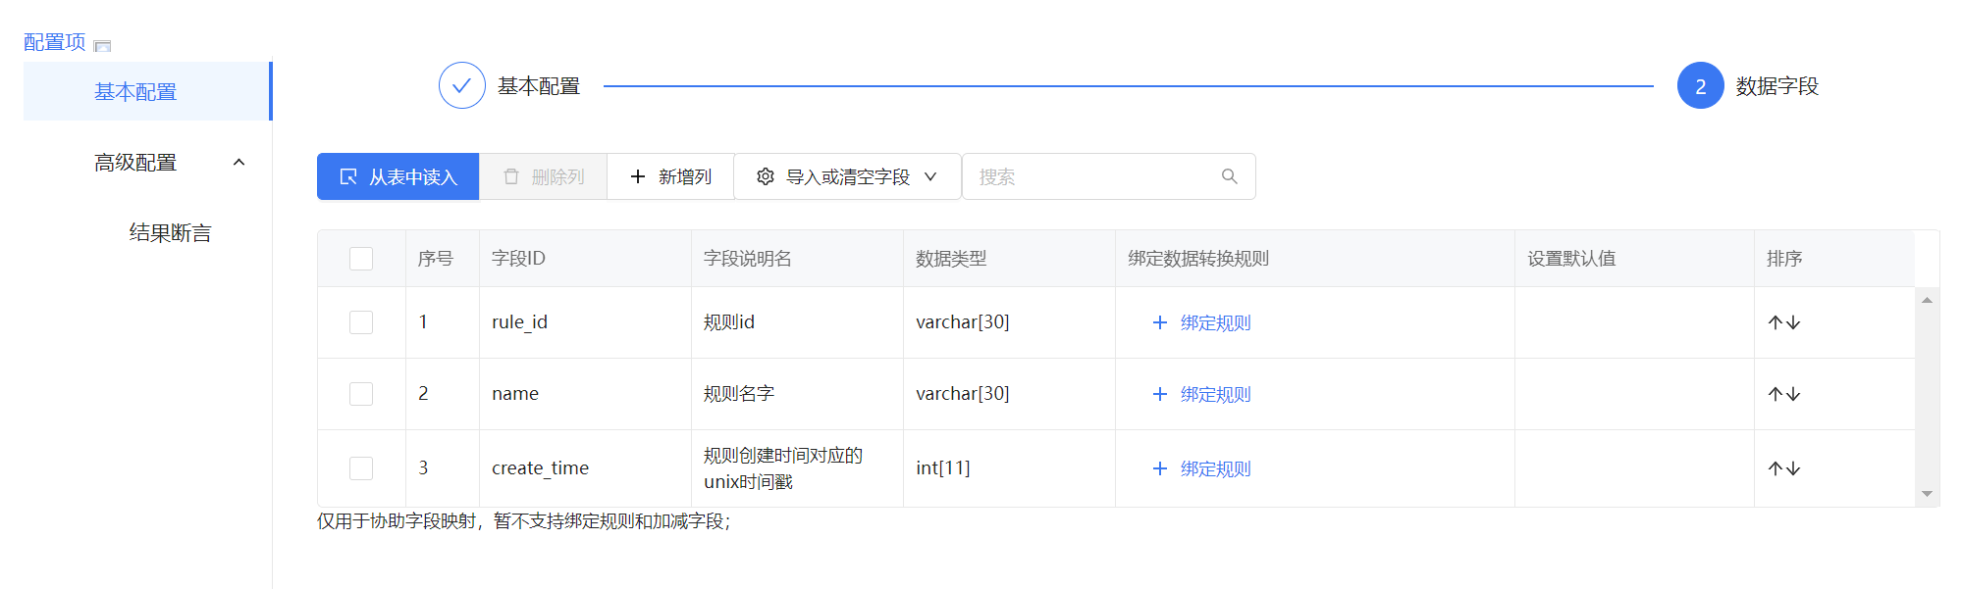Viewport: 1961px width, 589px height.
Task: Click the checkmark circle for 基本配置 step
Action: tap(462, 86)
